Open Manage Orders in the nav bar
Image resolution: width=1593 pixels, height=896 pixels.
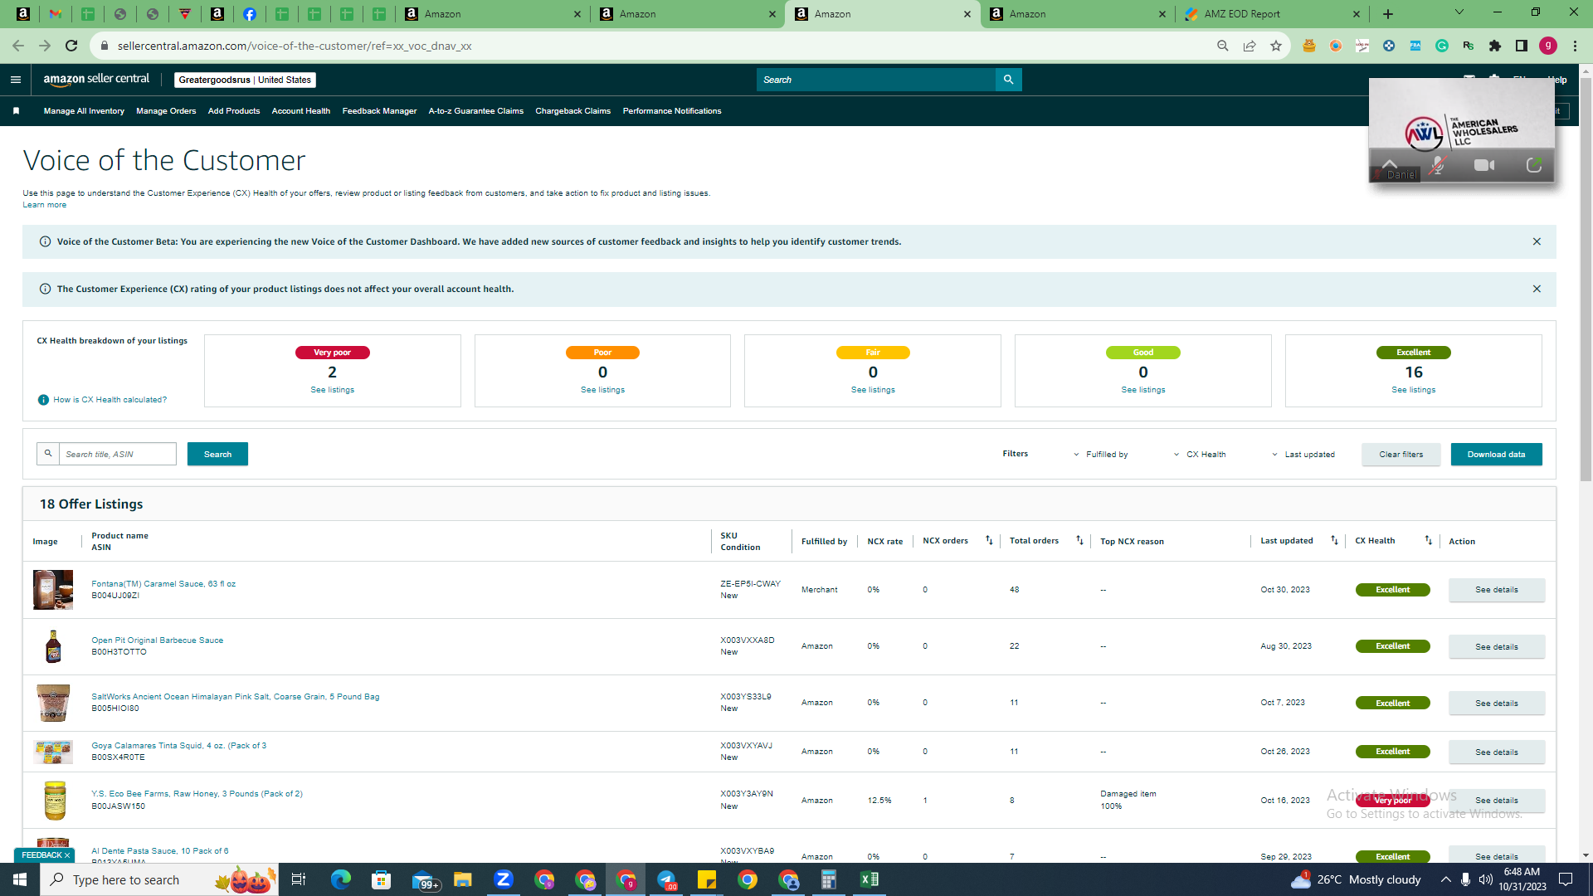pyautogui.click(x=166, y=110)
